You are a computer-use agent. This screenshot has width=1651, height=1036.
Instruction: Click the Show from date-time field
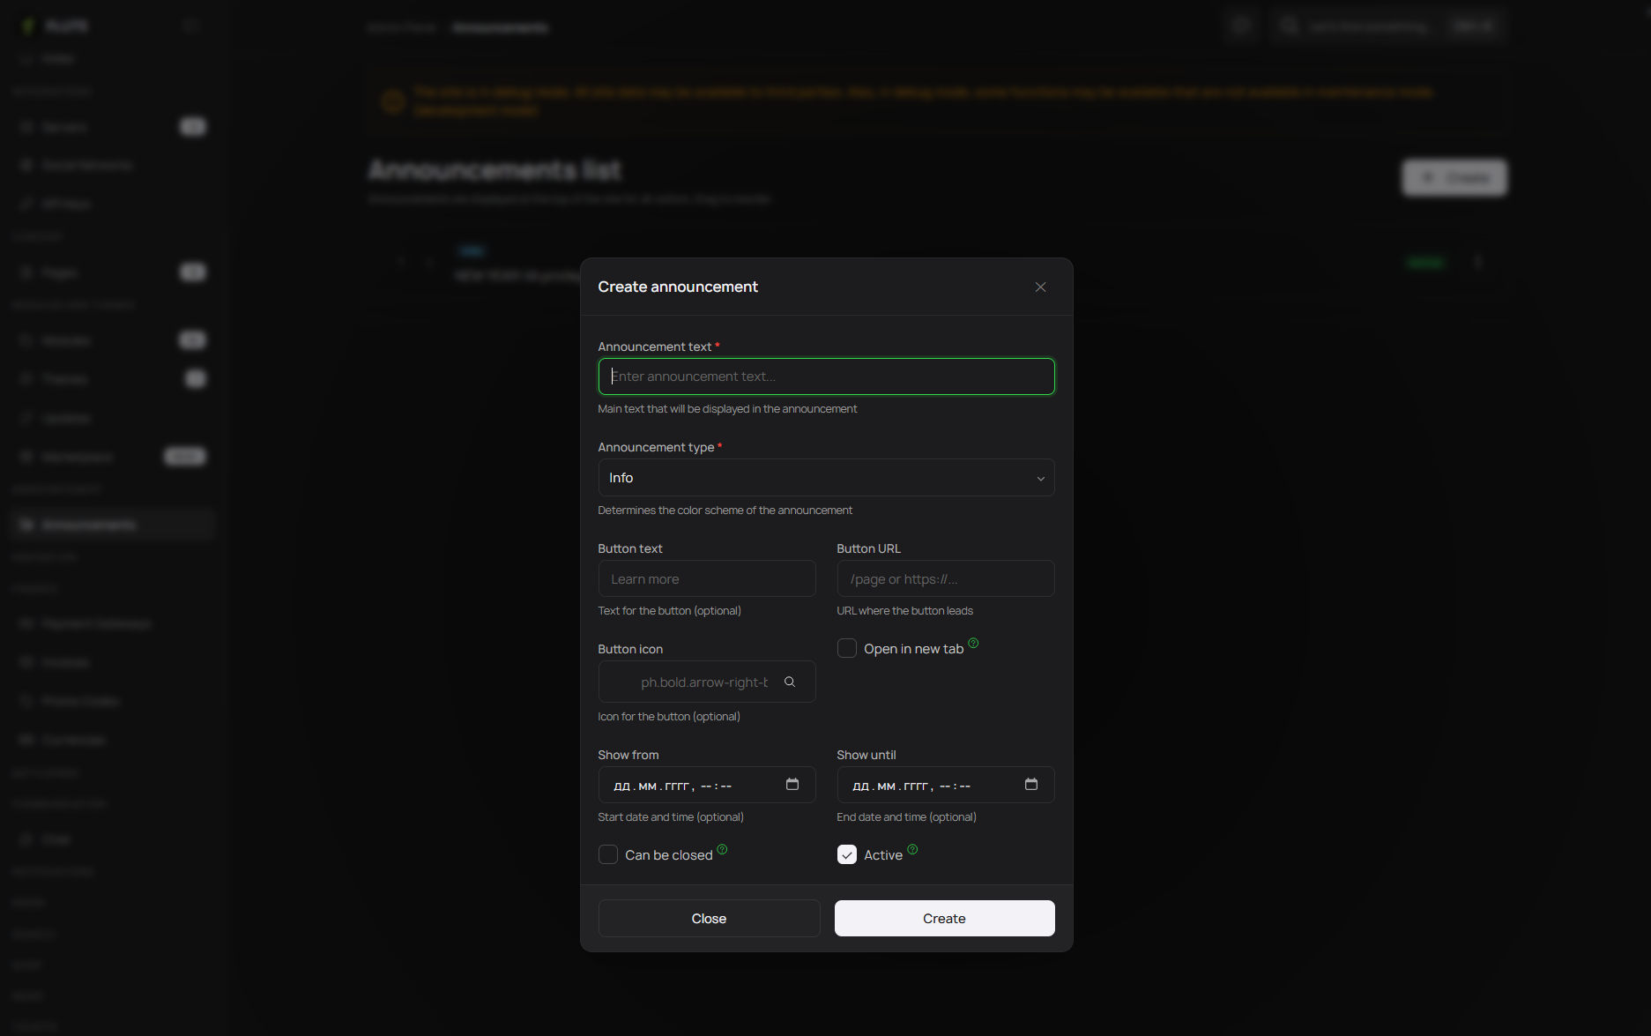click(x=688, y=786)
